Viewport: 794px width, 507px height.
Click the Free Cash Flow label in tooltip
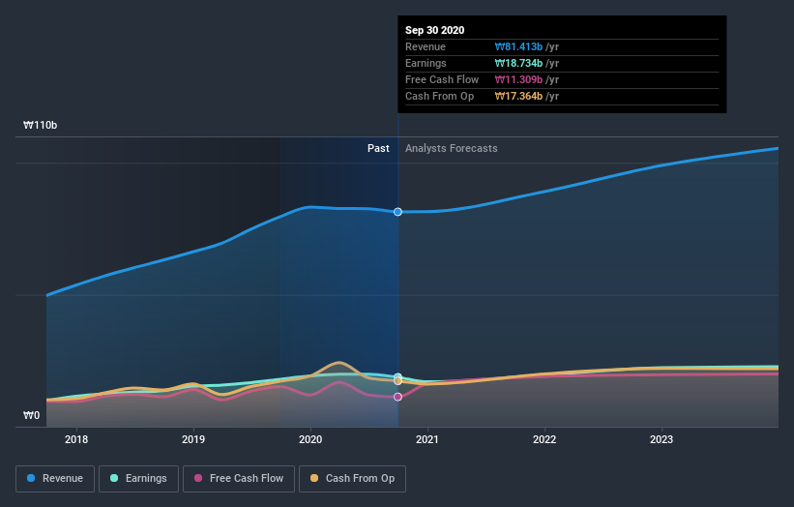coord(442,79)
